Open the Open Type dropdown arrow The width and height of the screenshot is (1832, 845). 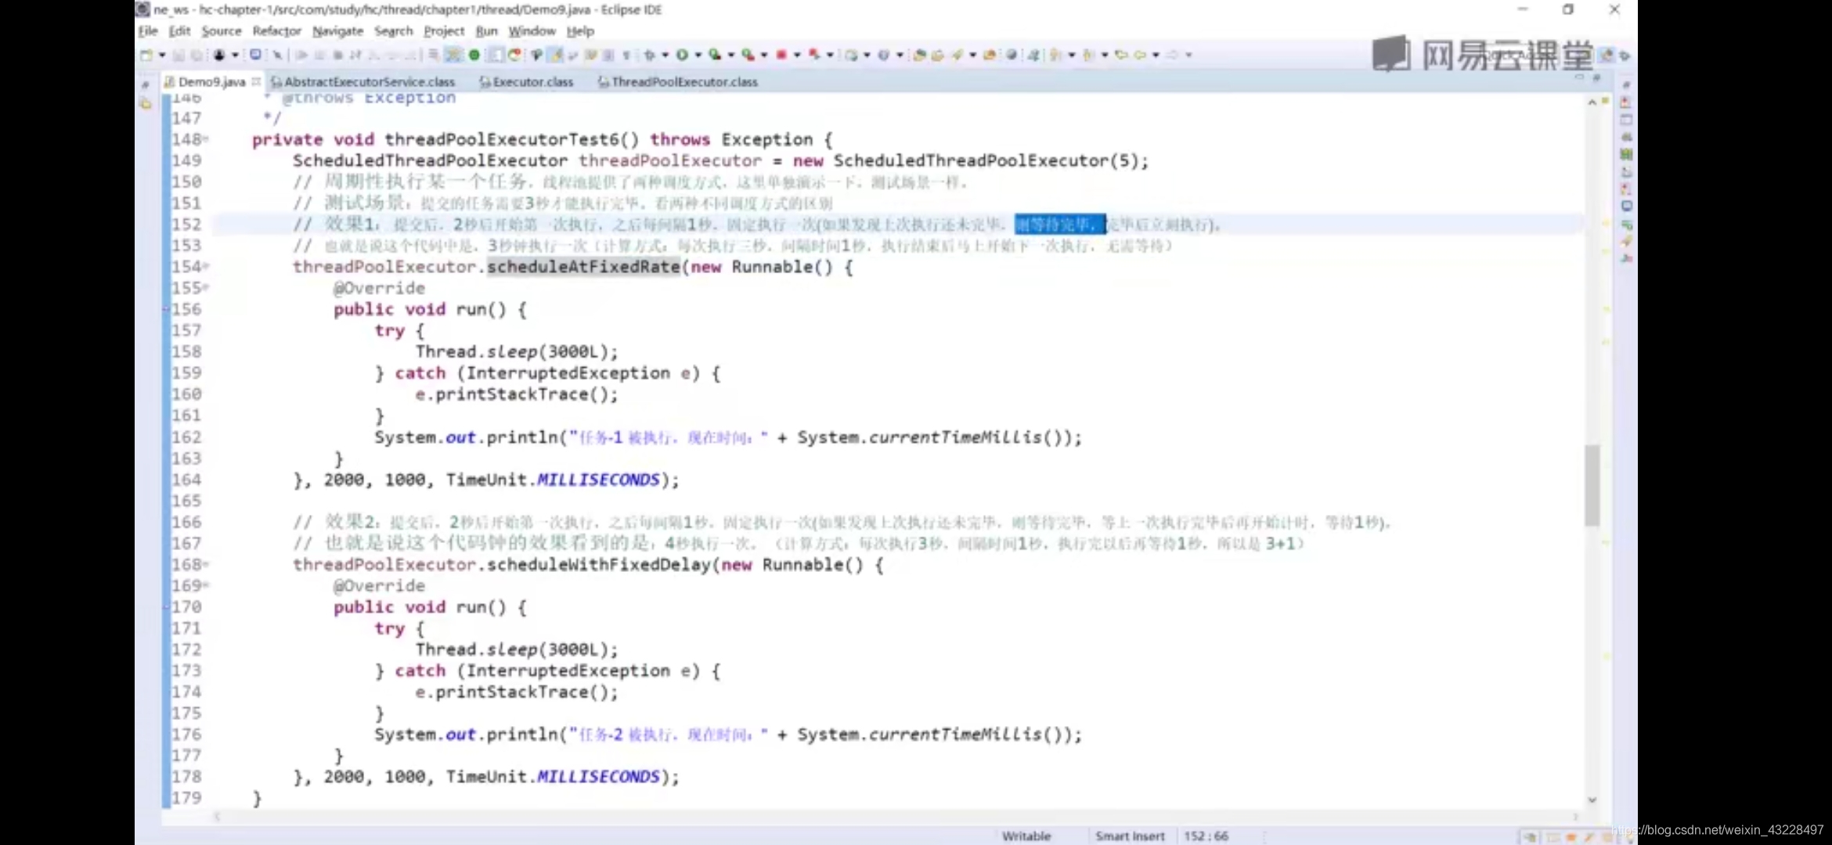[x=973, y=55]
